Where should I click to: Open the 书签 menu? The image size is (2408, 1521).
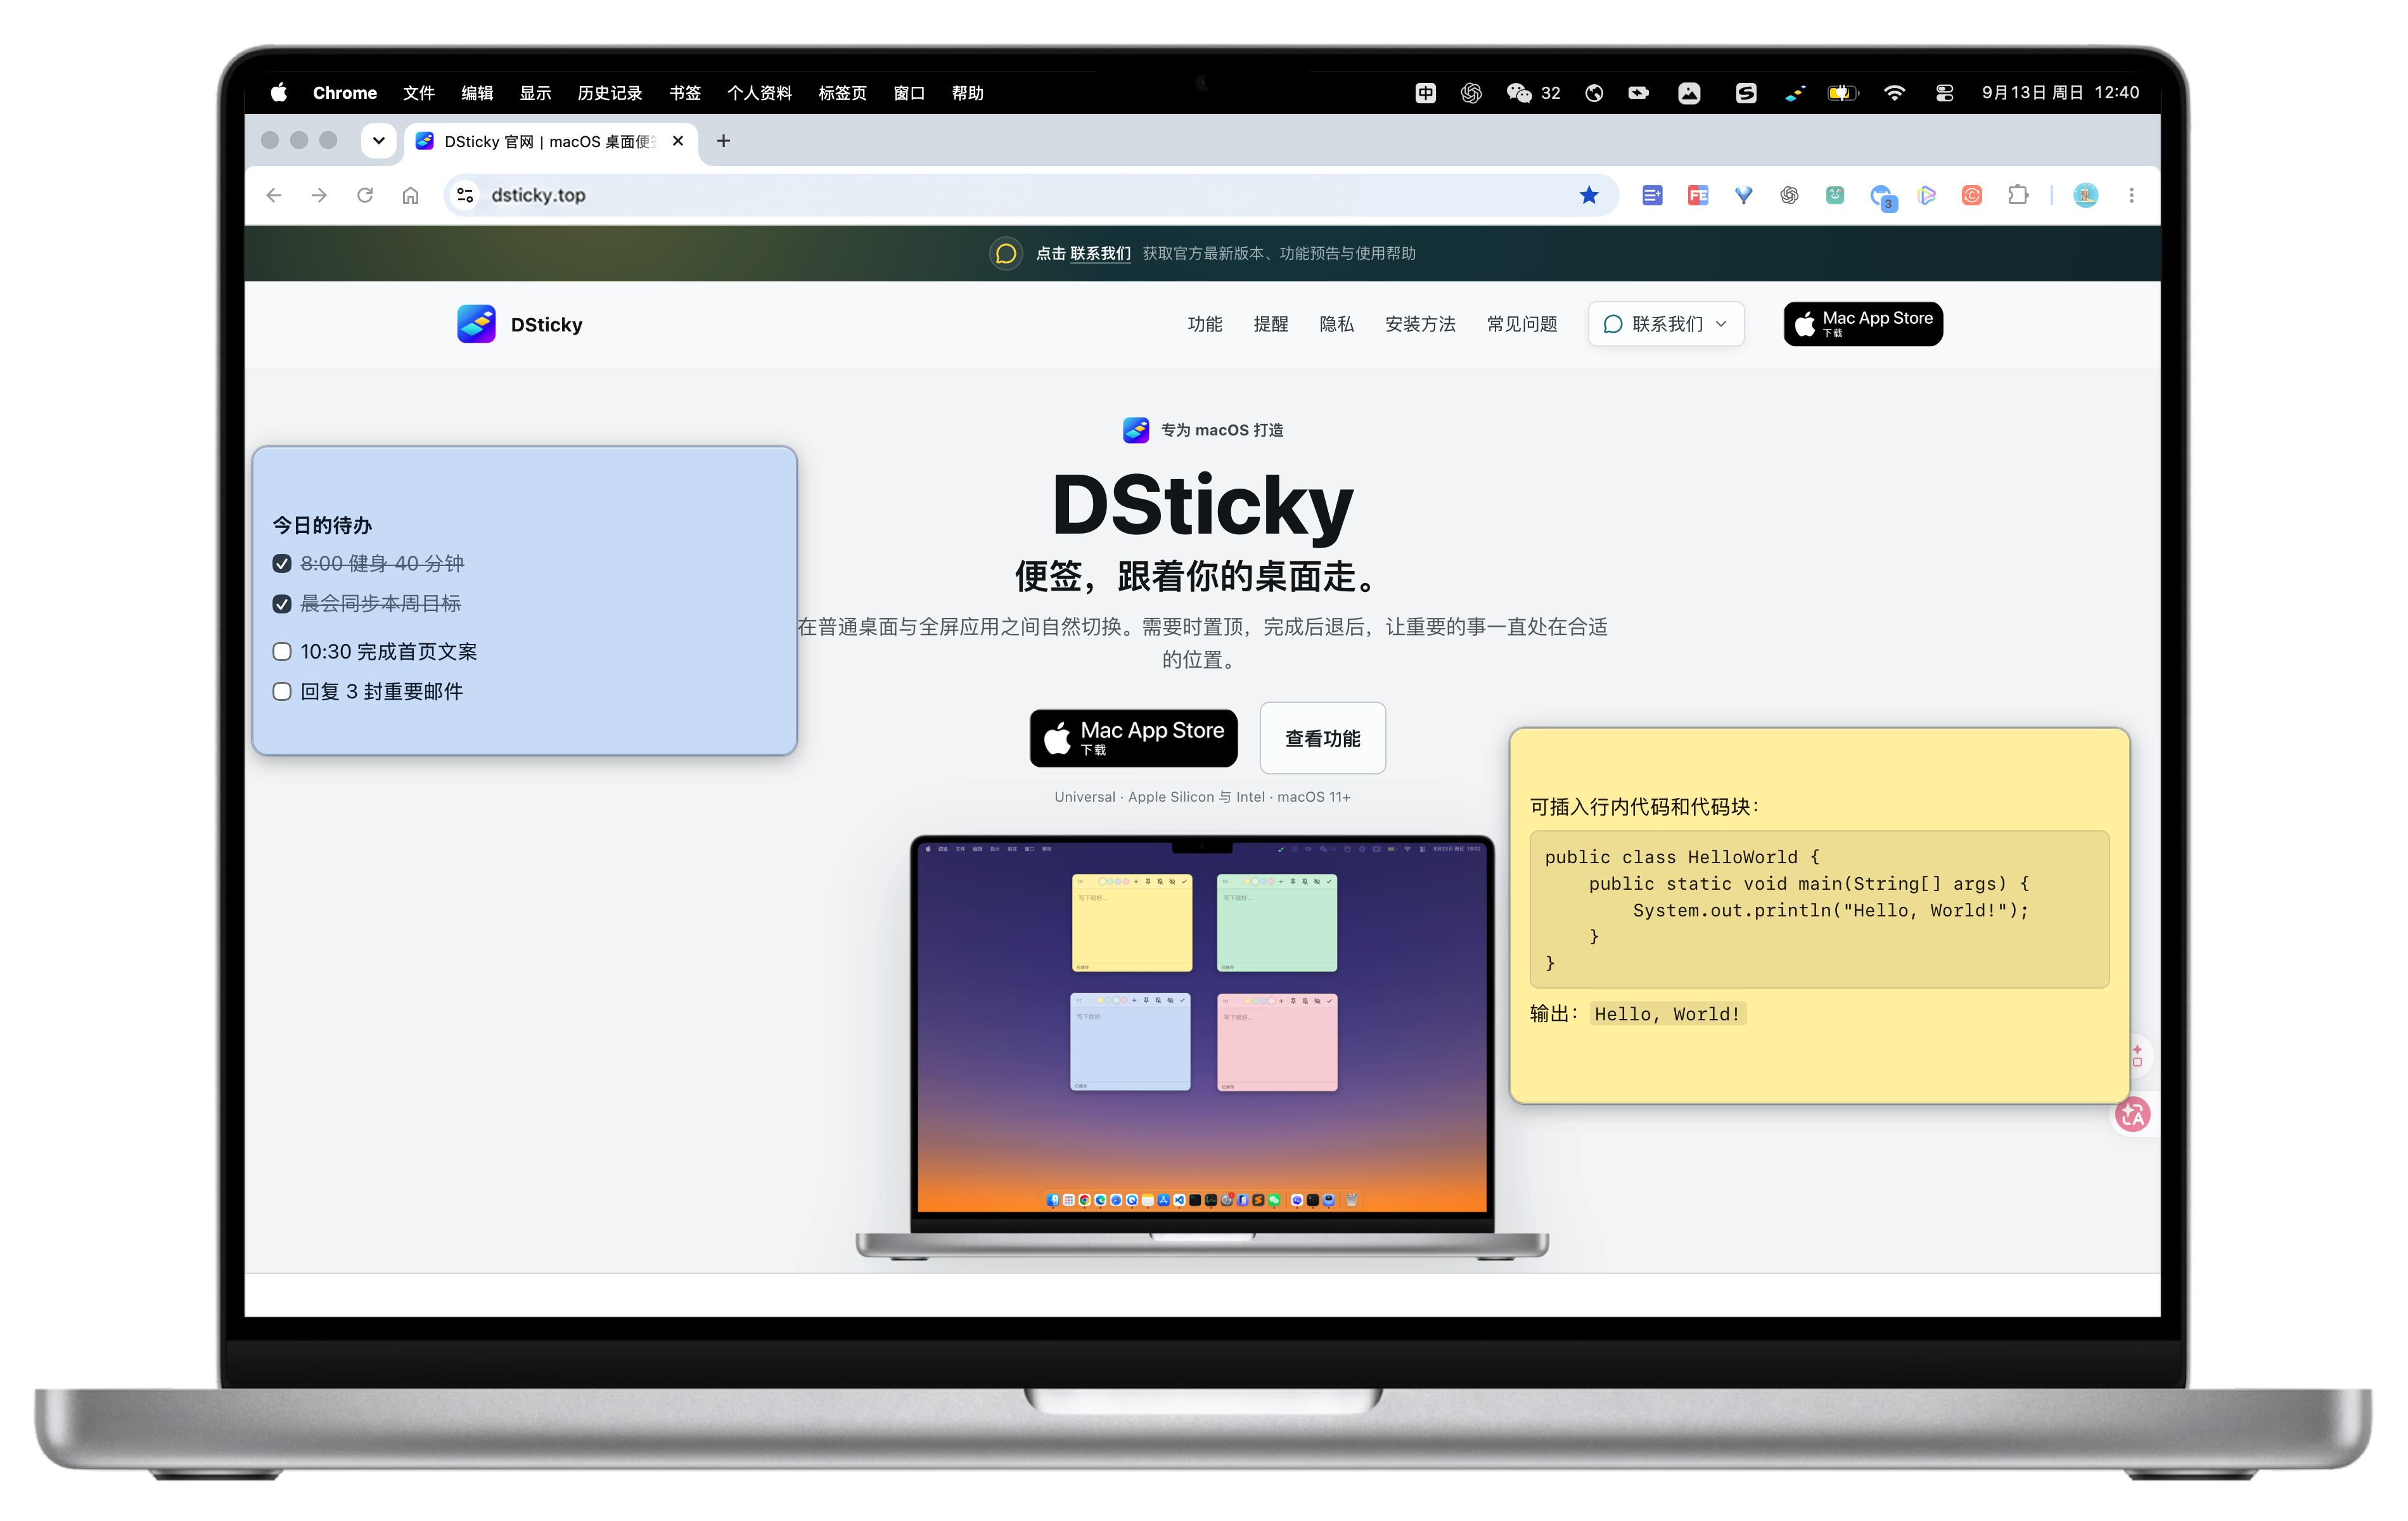click(x=685, y=93)
